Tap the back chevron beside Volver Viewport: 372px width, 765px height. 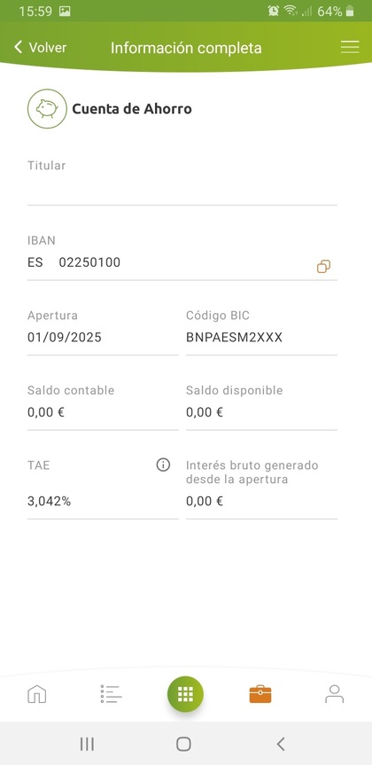point(19,47)
